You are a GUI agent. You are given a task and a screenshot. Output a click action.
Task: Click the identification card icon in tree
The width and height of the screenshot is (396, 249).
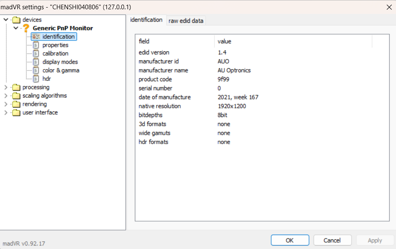(36, 37)
